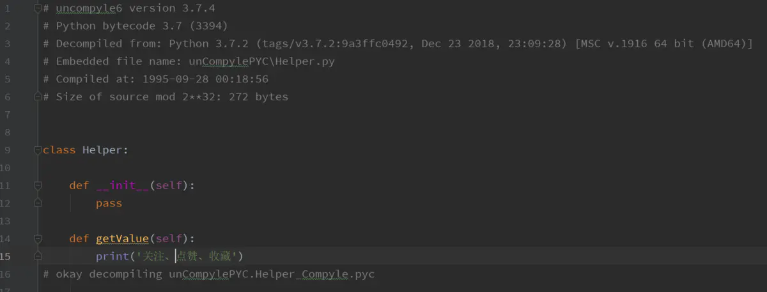Click the getValue method name
This screenshot has width=767, height=292.
pos(122,238)
